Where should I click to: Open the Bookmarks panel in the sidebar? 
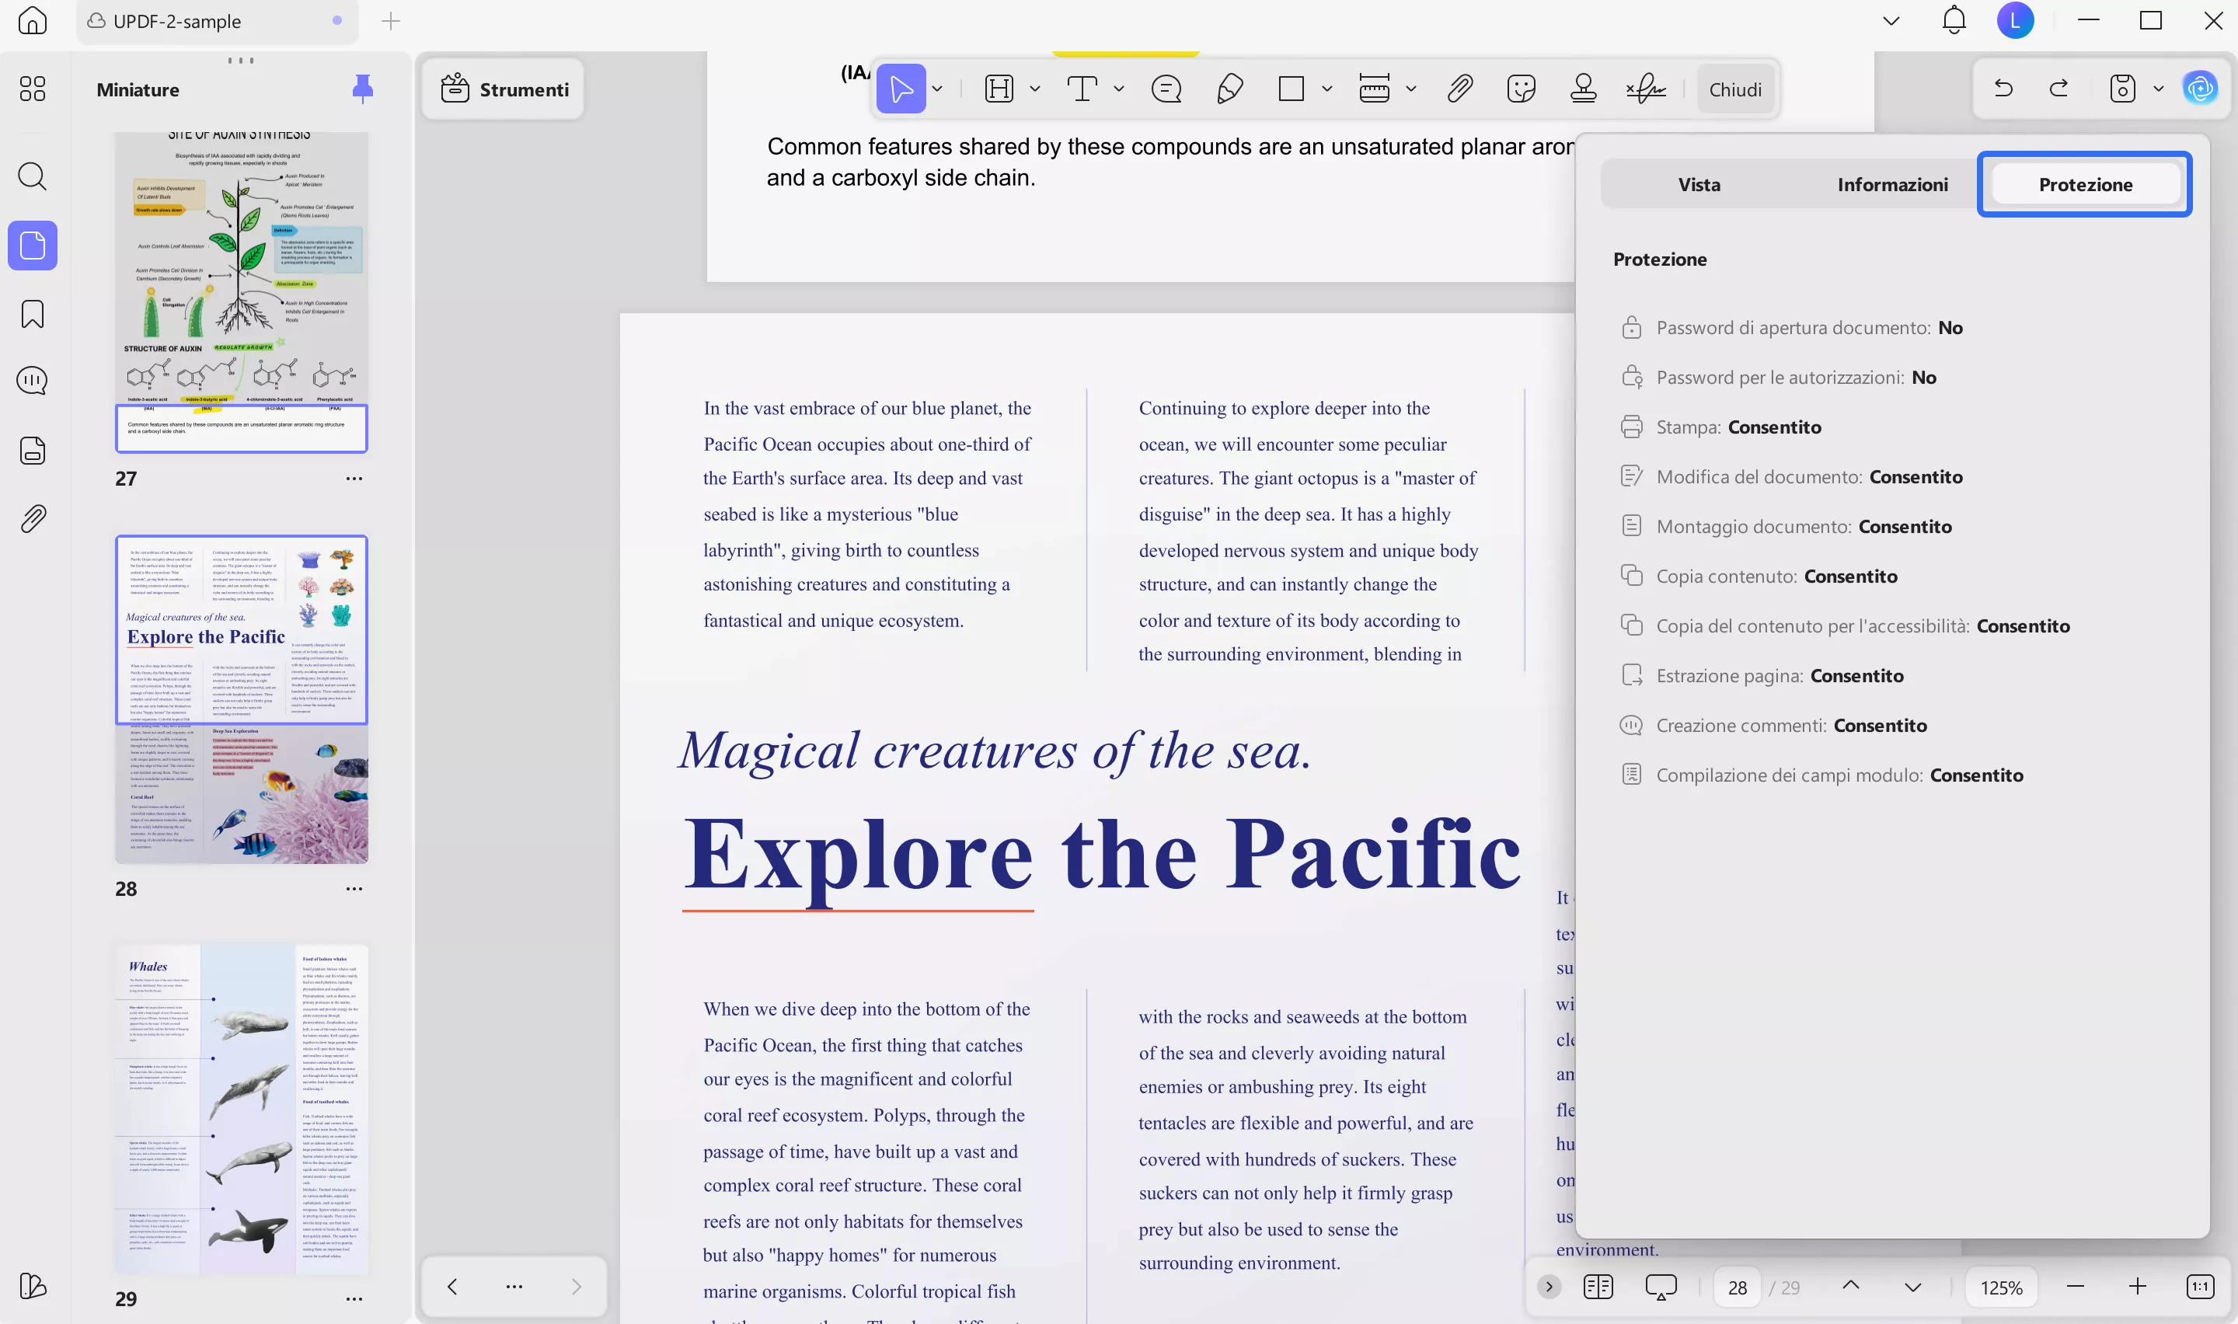click(32, 314)
